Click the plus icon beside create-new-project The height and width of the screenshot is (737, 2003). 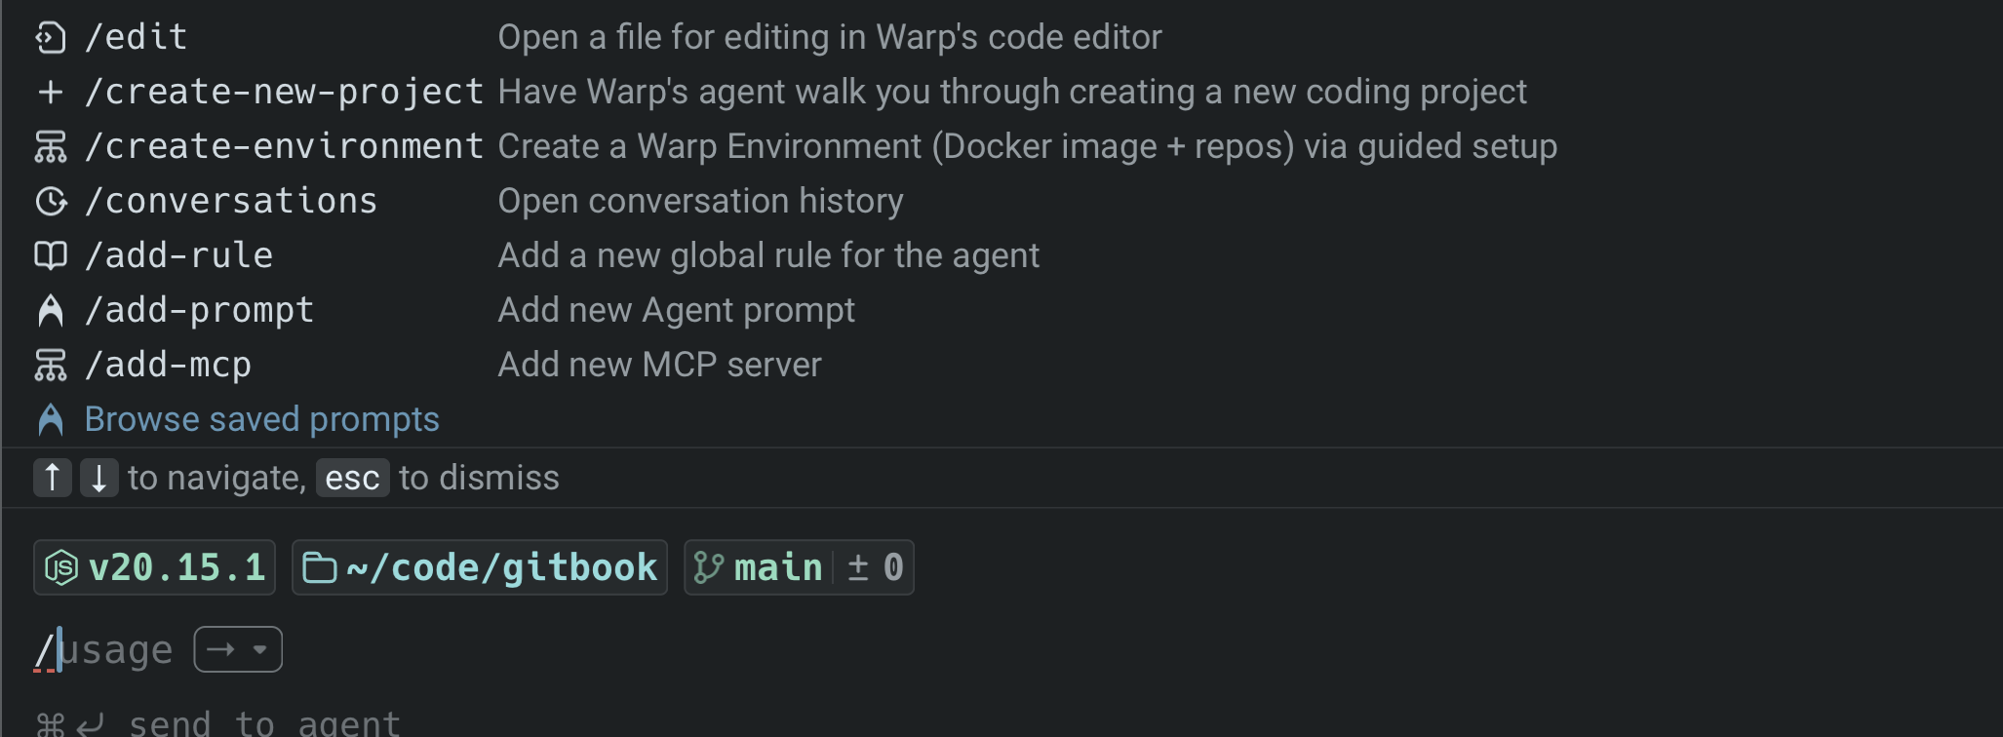pos(51,92)
